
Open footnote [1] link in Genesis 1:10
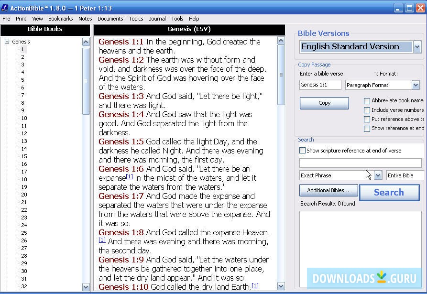click(x=255, y=285)
